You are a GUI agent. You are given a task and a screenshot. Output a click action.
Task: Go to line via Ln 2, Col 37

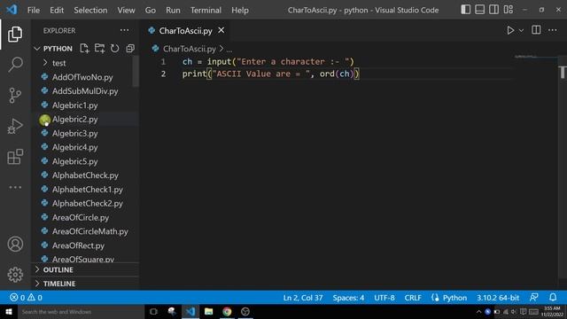coord(303,298)
